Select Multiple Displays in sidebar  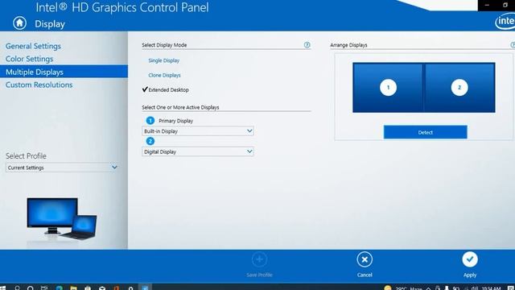coord(64,72)
